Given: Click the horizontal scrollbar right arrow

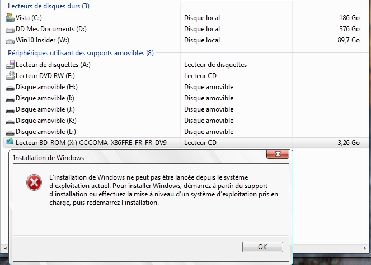Looking at the screenshot, I should [365, 248].
